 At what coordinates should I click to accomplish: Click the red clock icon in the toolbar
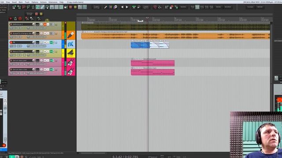point(155,7)
